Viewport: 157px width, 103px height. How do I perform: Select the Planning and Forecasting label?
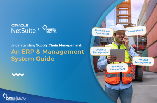[x=103, y=32]
